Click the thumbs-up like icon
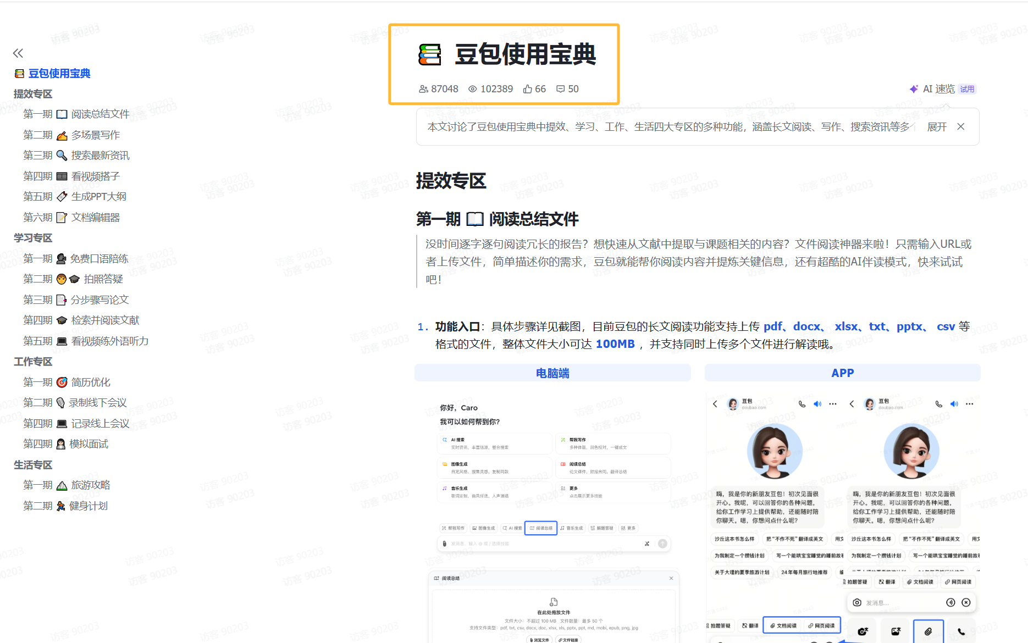The width and height of the screenshot is (1028, 643). [x=527, y=89]
